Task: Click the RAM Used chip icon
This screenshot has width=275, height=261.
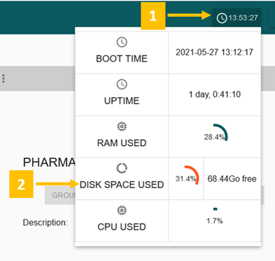Action: (122, 127)
